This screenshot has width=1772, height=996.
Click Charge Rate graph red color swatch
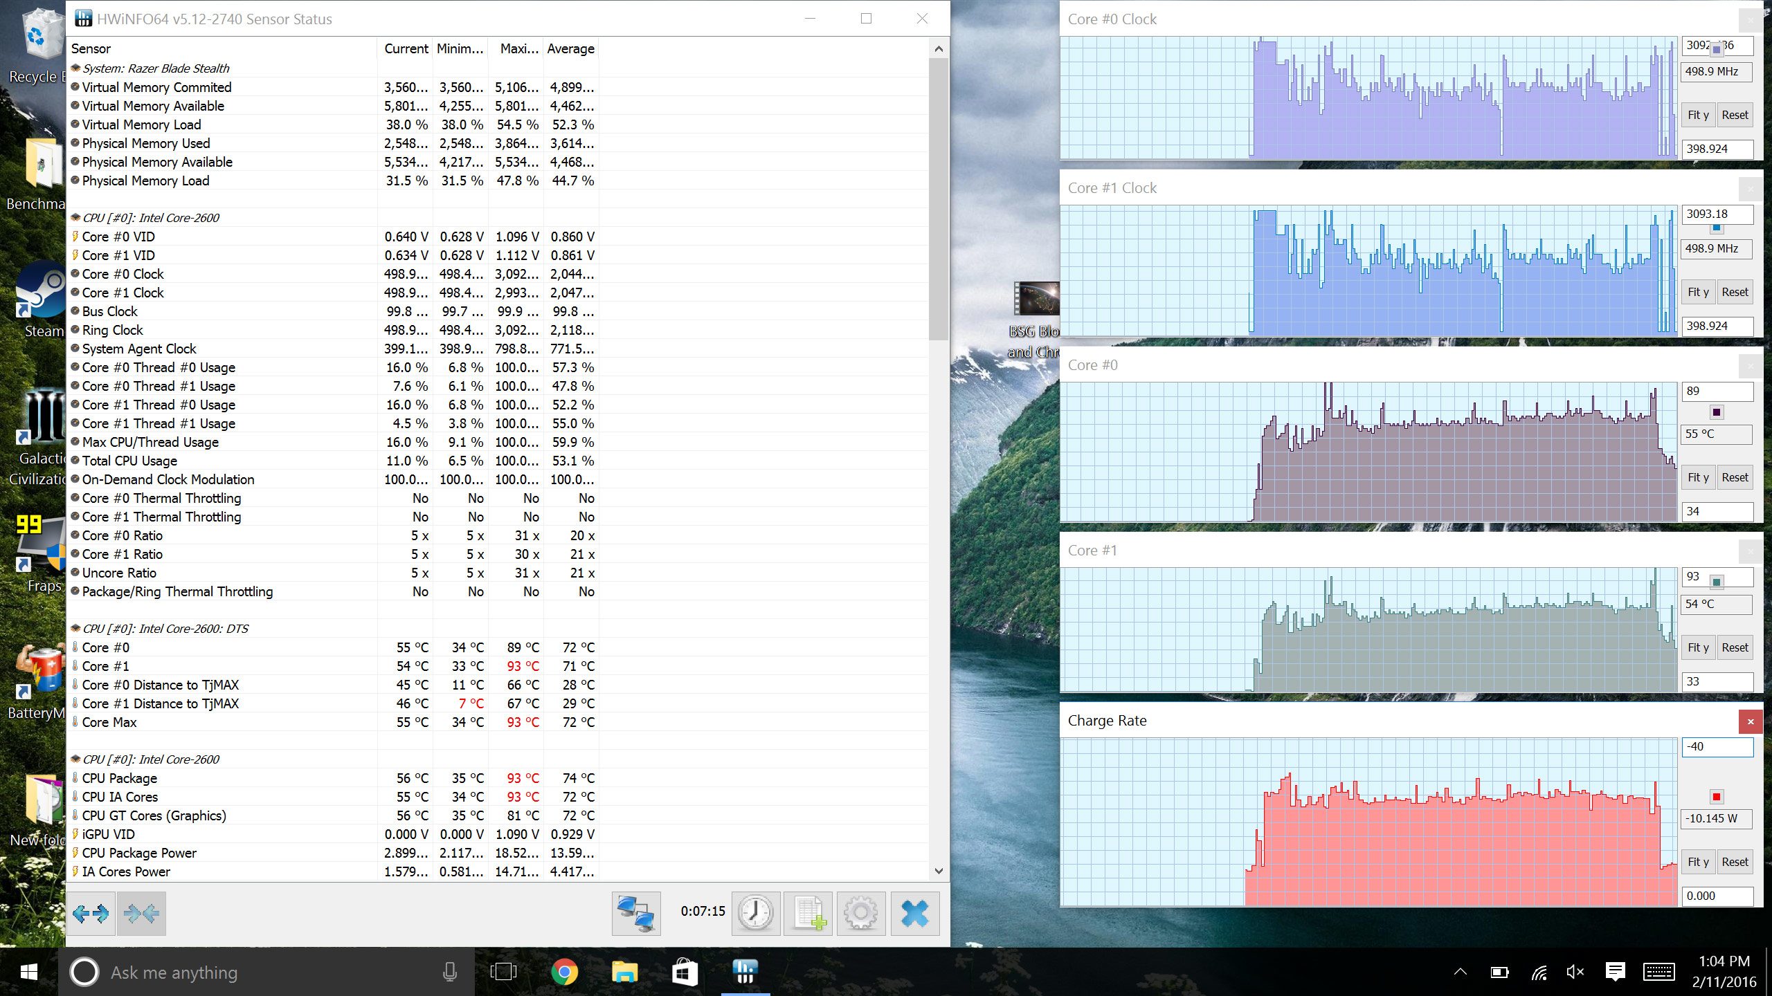[1716, 797]
